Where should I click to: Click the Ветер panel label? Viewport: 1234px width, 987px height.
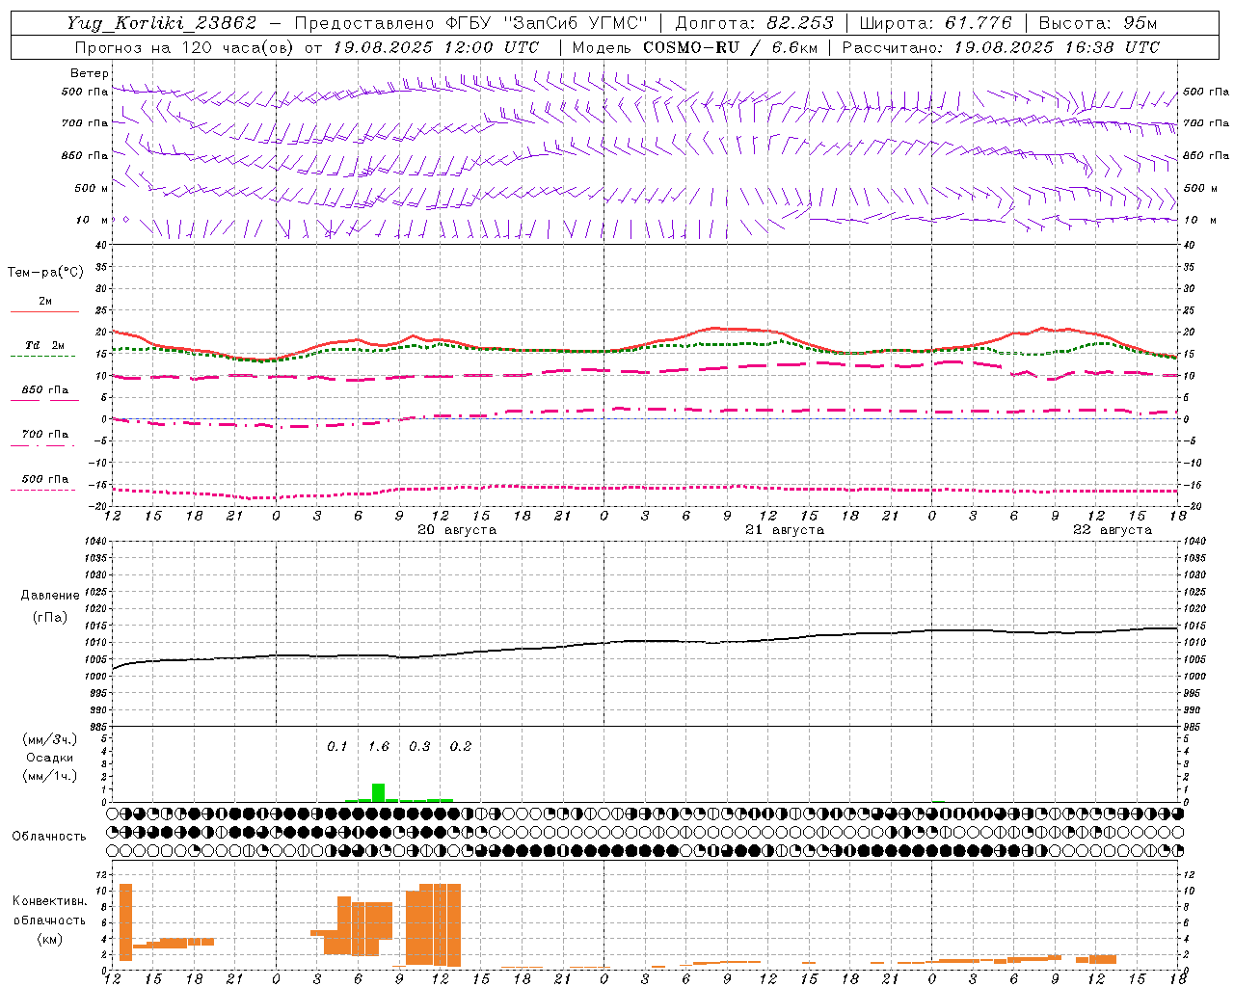[x=90, y=73]
